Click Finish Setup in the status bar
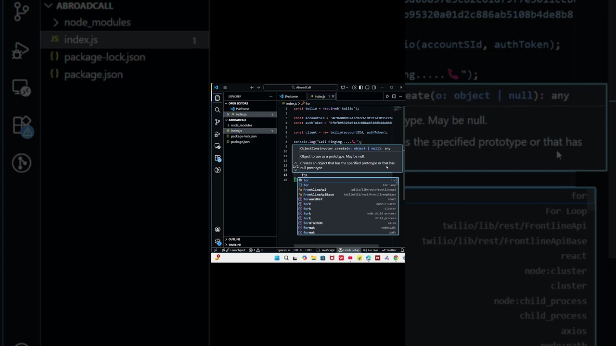Viewport: 616px width, 346px height. [349, 250]
